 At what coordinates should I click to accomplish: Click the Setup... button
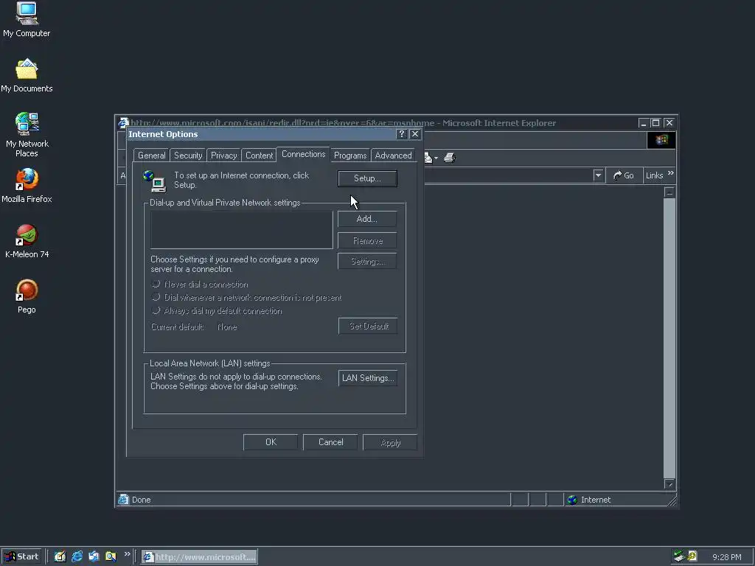tap(367, 178)
